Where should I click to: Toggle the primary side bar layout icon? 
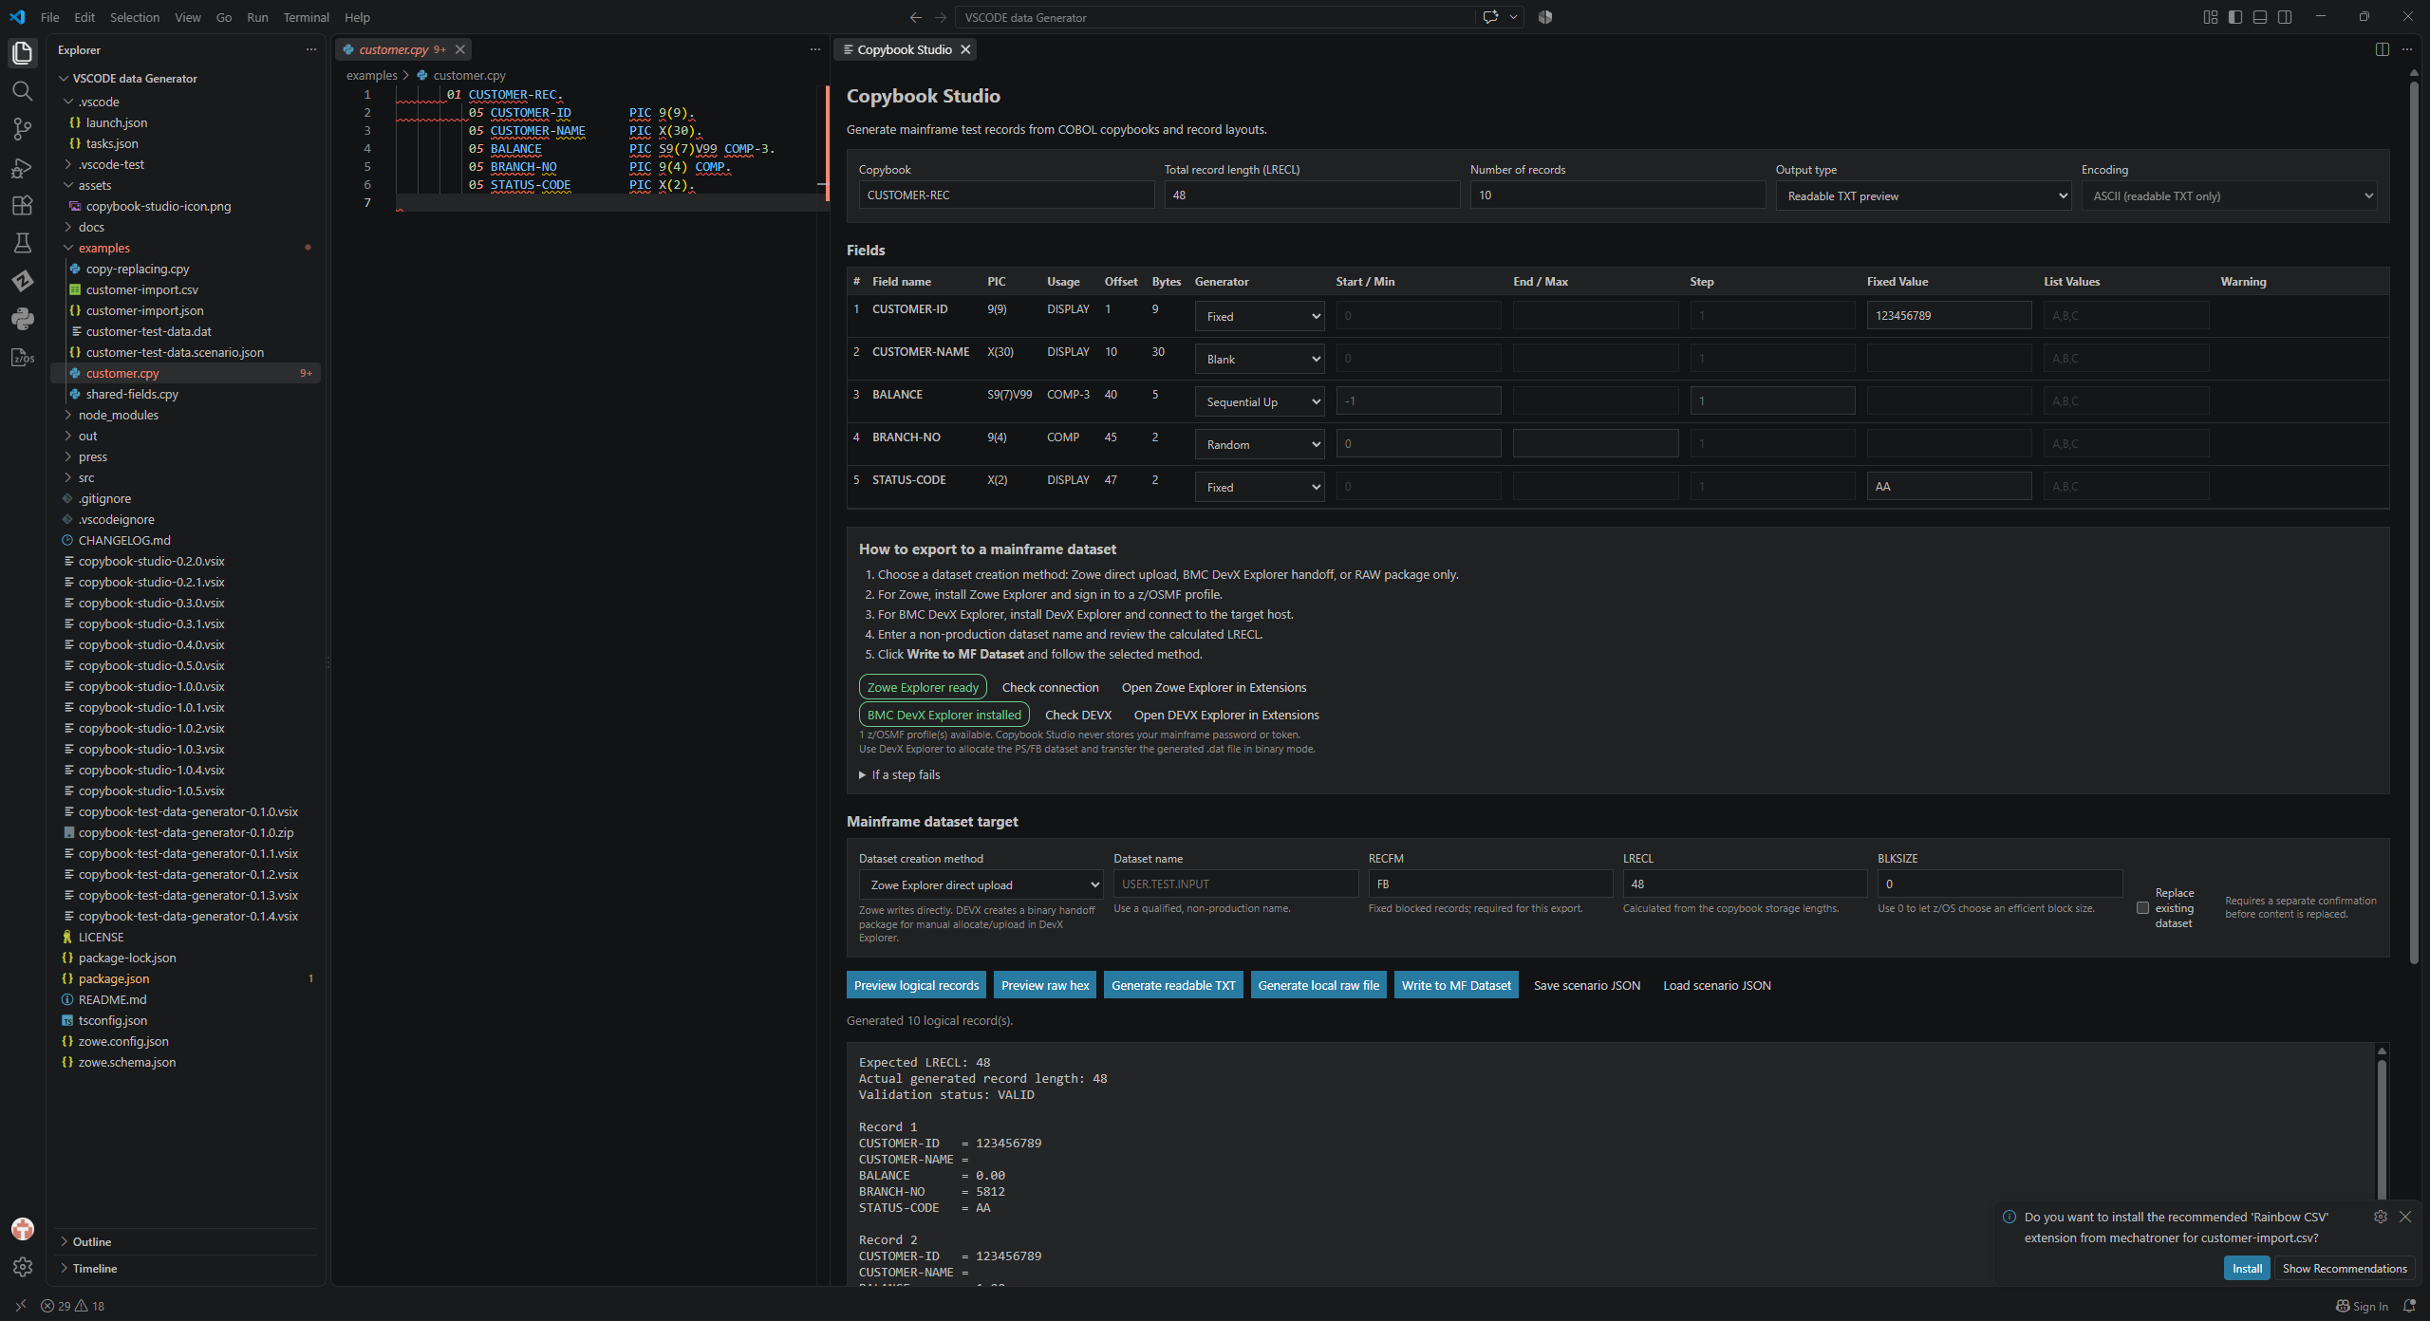(x=2235, y=17)
